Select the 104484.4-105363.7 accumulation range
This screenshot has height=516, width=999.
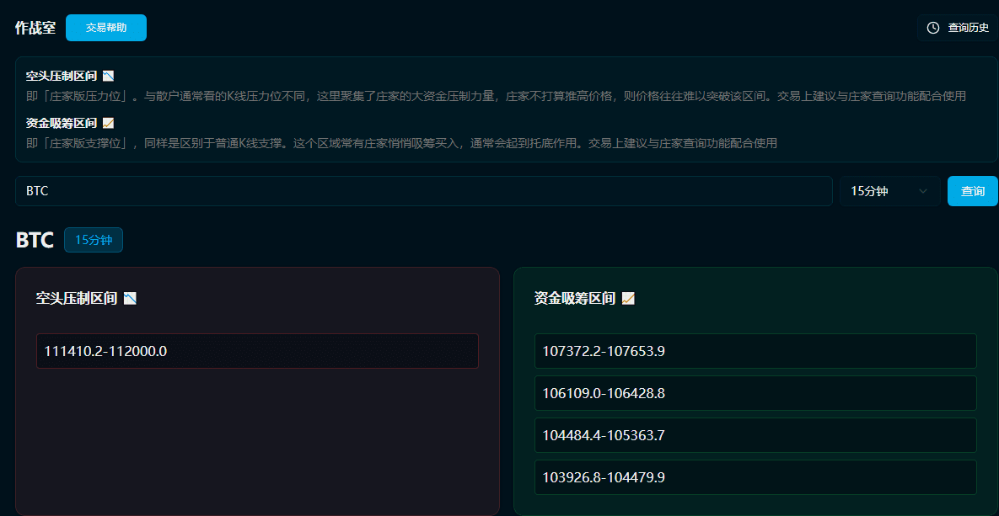(x=755, y=435)
